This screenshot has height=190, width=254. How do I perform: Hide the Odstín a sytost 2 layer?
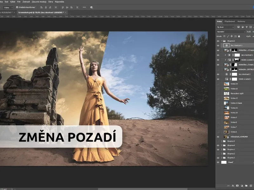click(218, 60)
